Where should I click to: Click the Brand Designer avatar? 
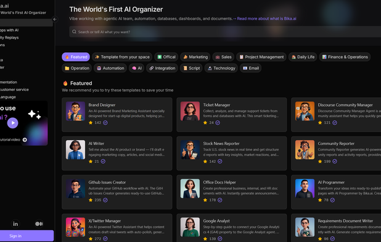(75, 111)
